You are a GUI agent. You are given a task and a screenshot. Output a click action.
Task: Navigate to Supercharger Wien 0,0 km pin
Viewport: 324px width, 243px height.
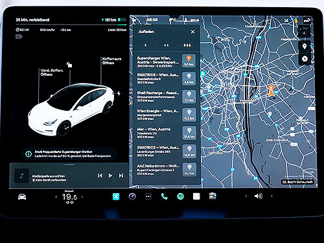pos(189,61)
